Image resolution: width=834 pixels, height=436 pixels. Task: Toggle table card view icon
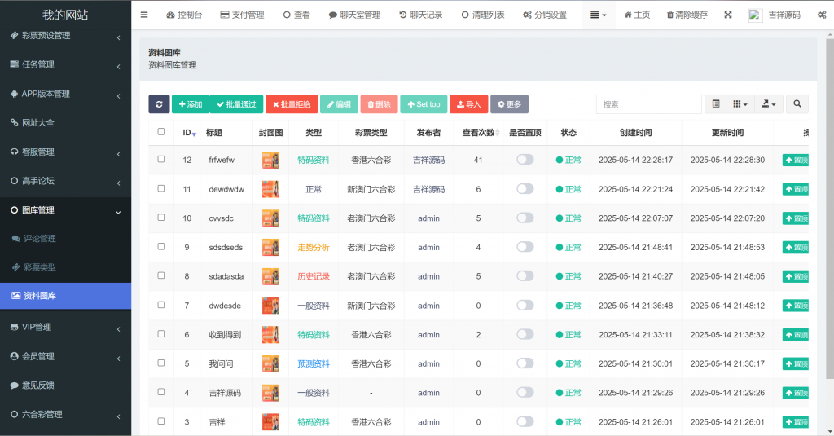[x=715, y=104]
